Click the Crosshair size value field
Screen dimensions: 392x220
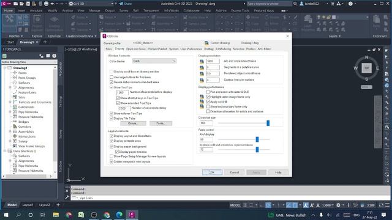[x=206, y=123]
